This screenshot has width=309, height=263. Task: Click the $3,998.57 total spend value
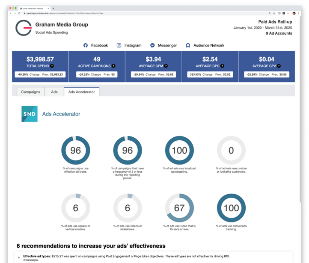click(x=40, y=59)
